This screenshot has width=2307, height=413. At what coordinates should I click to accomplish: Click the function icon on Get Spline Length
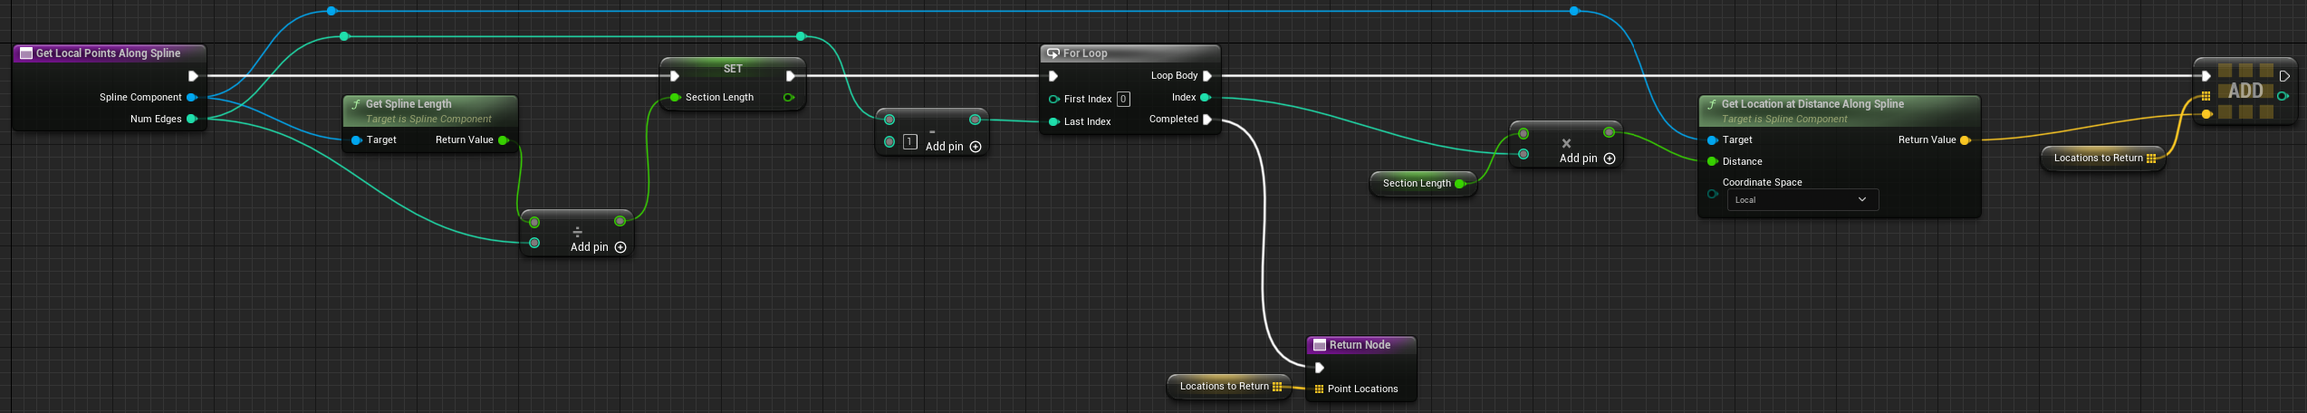click(356, 104)
